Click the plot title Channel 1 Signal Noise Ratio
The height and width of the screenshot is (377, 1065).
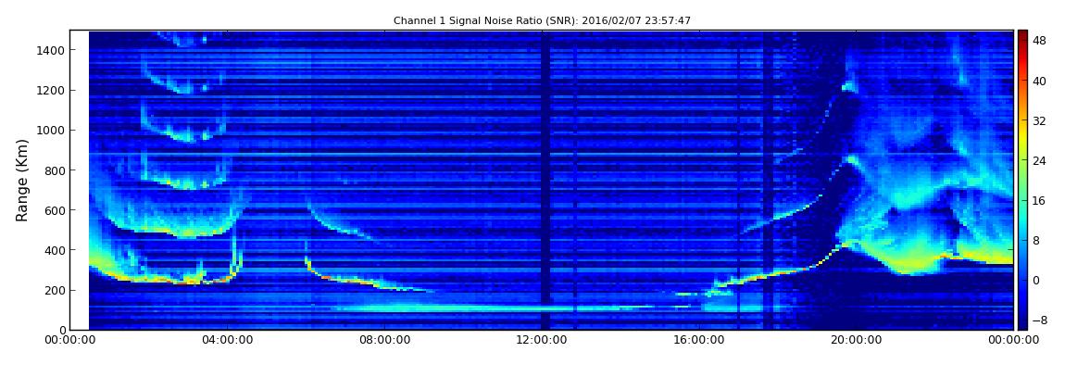pyautogui.click(x=542, y=21)
